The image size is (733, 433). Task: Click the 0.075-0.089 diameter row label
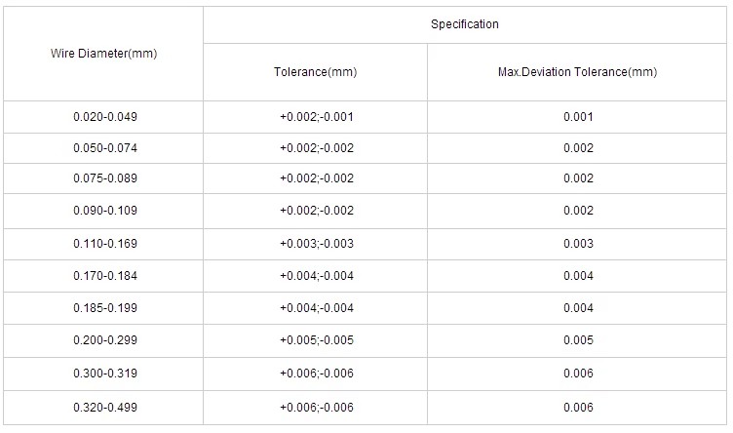104,178
